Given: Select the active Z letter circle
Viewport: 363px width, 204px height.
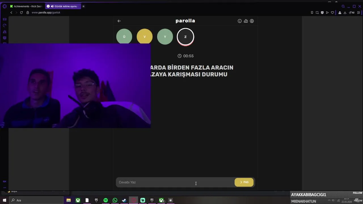Looking at the screenshot, I should pos(185,37).
